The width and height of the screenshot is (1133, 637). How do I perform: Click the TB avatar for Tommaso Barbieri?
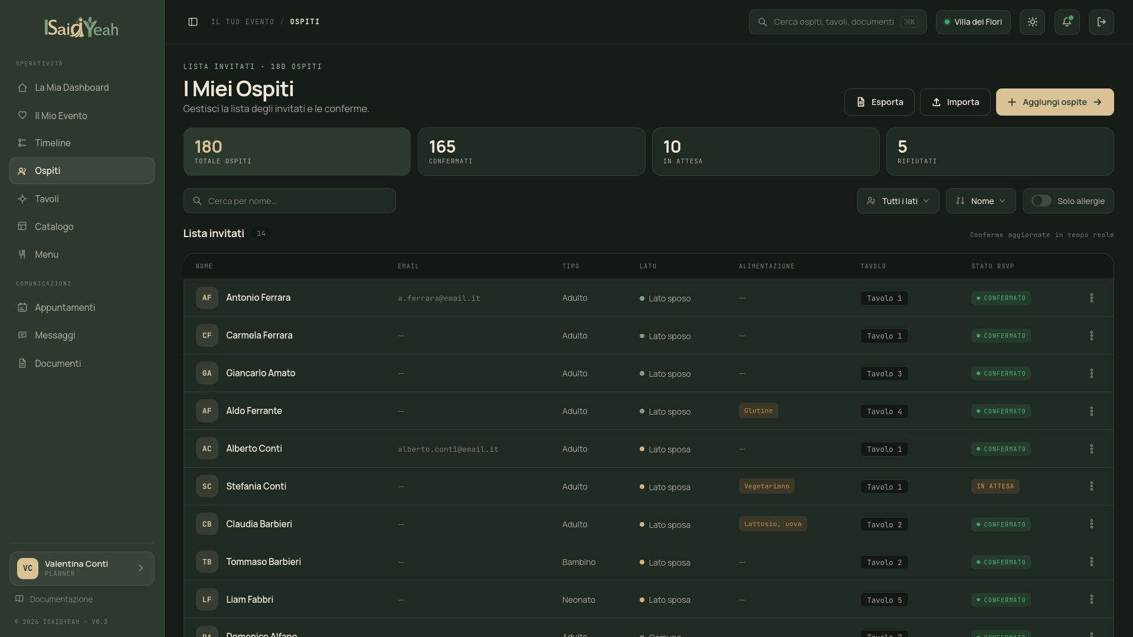[207, 562]
